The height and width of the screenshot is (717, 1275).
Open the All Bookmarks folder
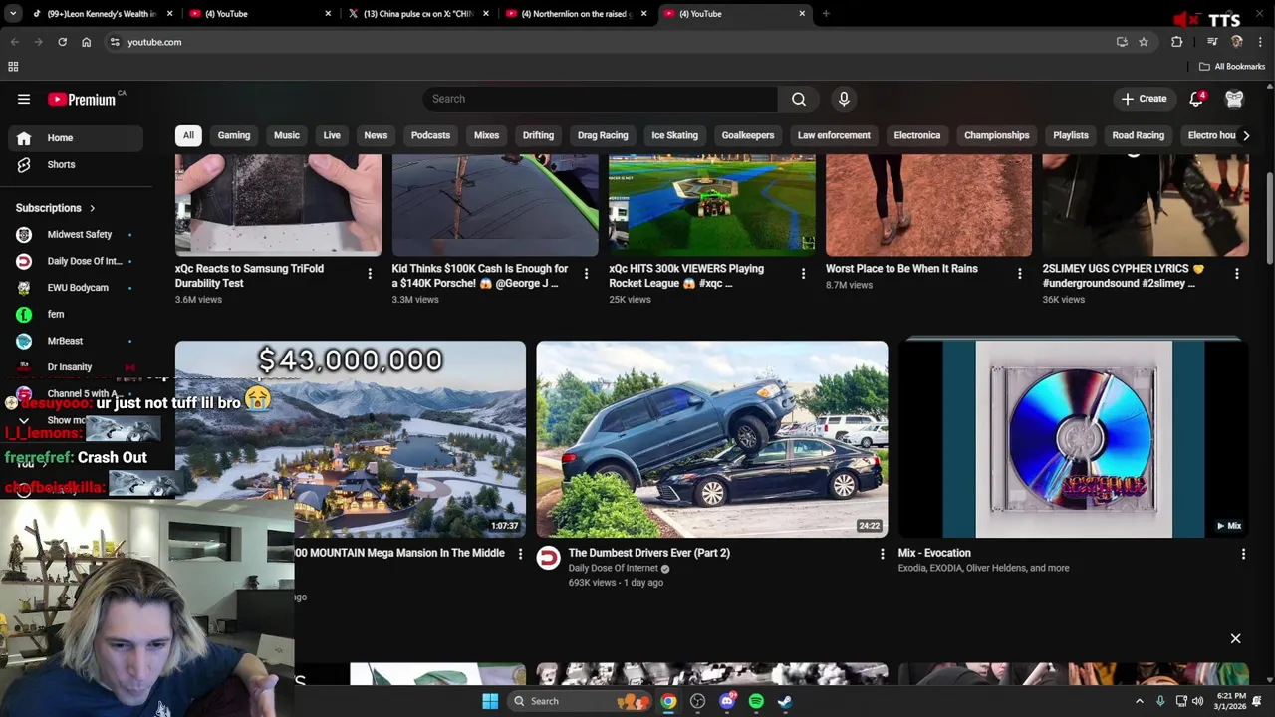coord(1232,67)
